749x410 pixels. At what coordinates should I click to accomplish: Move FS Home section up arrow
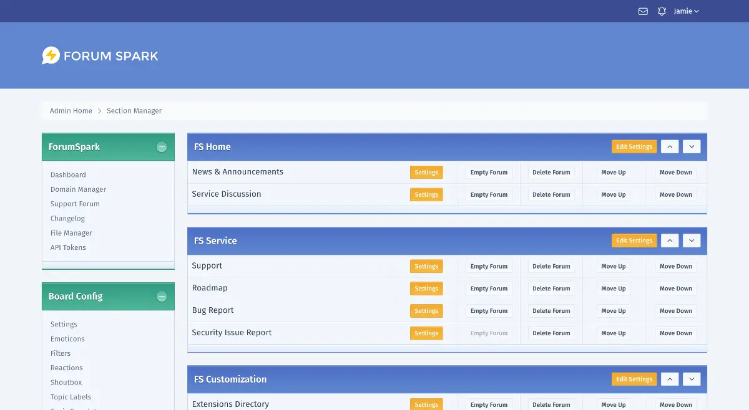pyautogui.click(x=669, y=147)
